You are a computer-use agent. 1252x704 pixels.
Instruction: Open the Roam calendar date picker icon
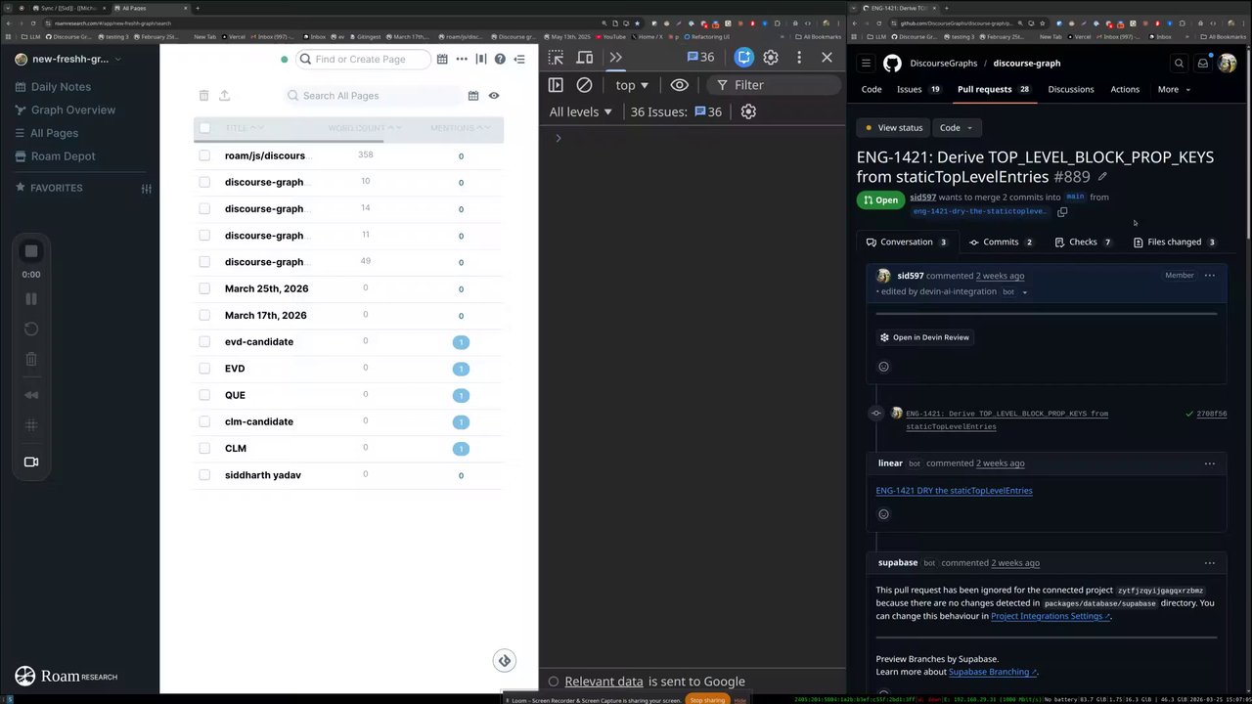click(442, 59)
